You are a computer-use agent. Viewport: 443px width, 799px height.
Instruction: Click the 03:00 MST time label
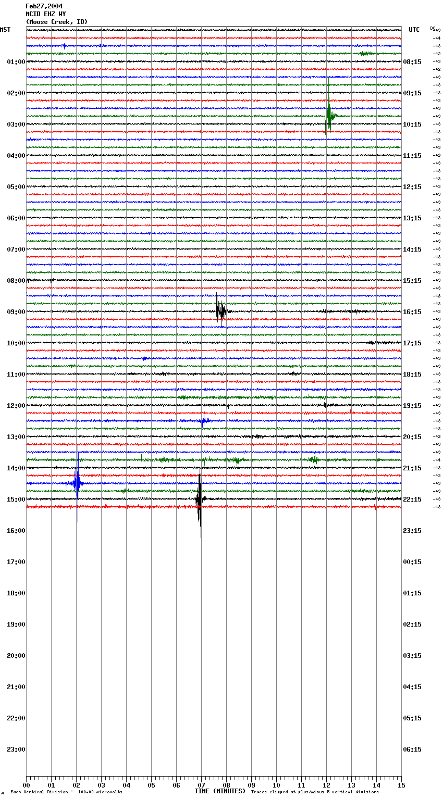[16, 124]
